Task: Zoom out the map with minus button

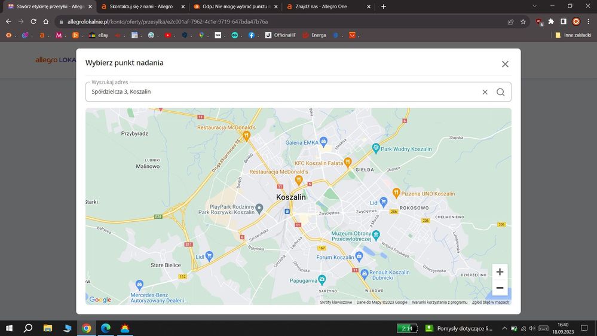Action: tap(500, 288)
